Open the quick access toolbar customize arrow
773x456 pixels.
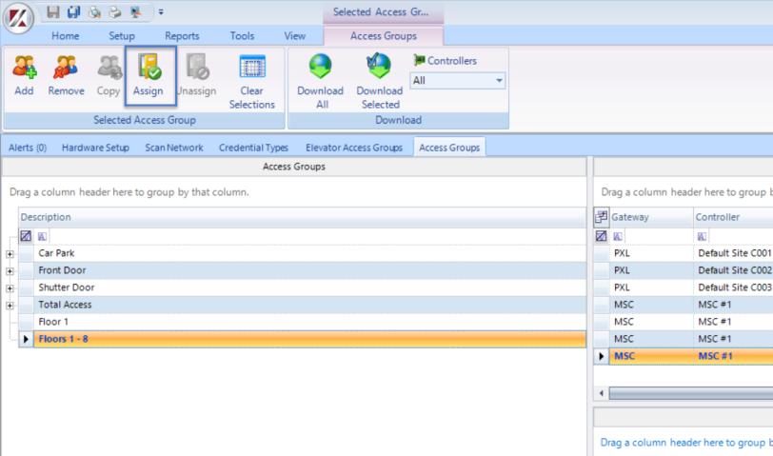161,11
